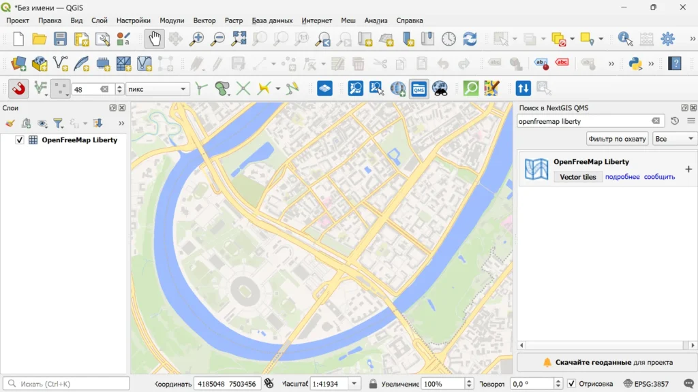
Task: Open the scale 1:41934 dropdown
Action: point(354,384)
